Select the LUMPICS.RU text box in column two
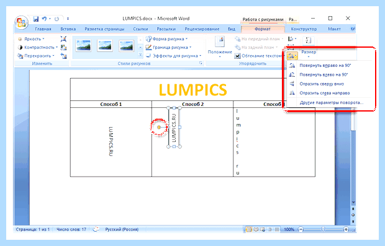Screen dimensions: 385x246 point(174,128)
